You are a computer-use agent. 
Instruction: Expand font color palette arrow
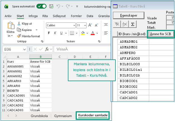click(97, 33)
